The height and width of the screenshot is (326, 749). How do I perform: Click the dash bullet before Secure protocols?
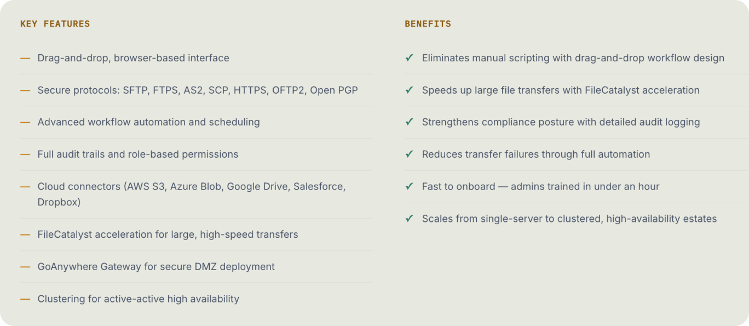25,90
